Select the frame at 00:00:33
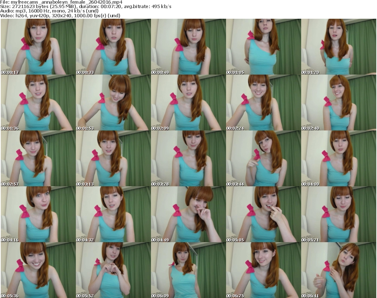 [113, 47]
